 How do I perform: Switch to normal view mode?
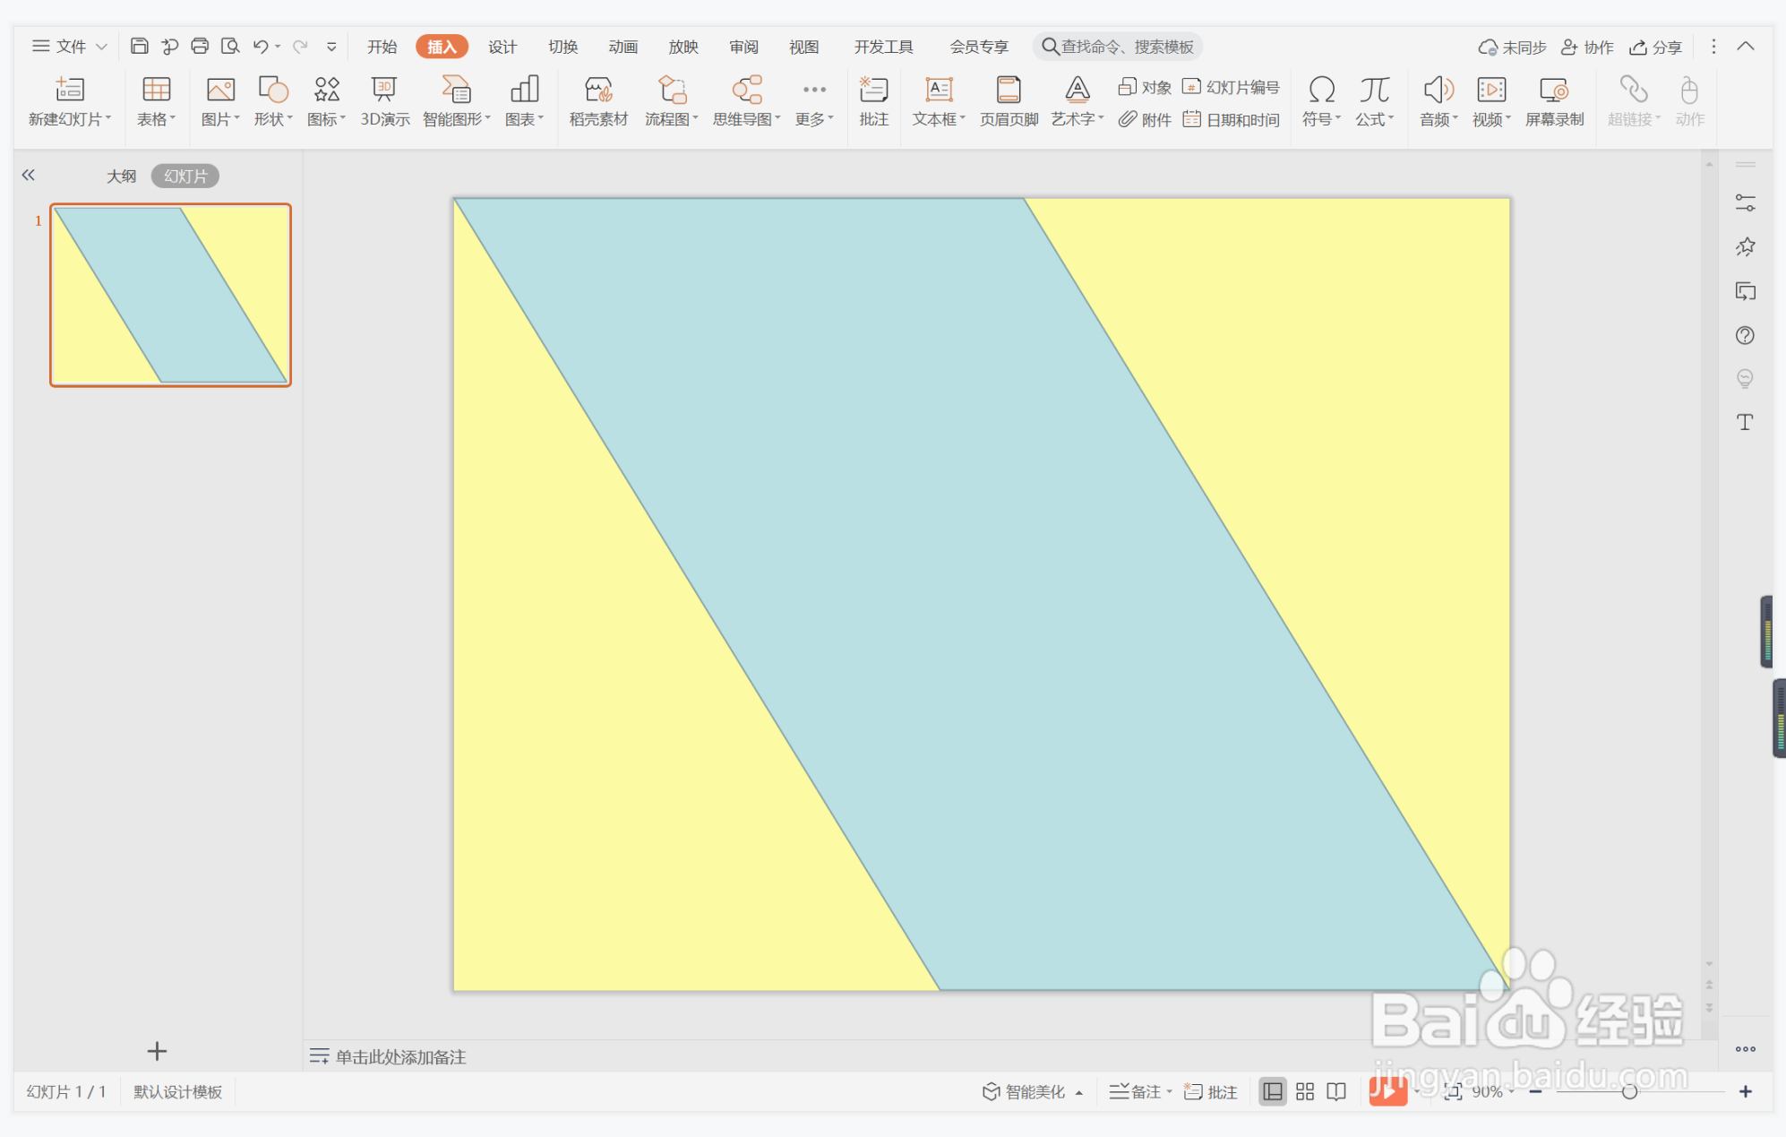[x=1272, y=1091]
